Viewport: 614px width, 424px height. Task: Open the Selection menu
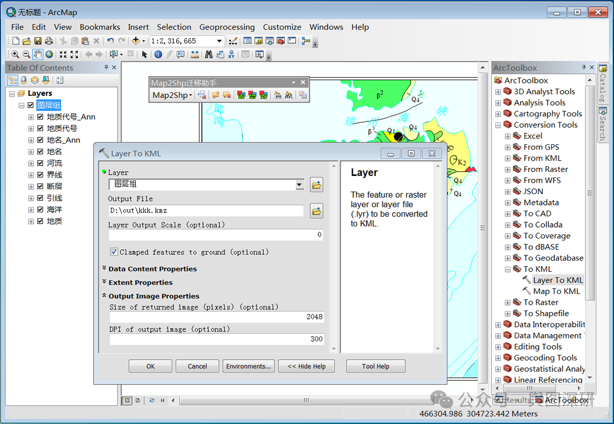point(175,27)
